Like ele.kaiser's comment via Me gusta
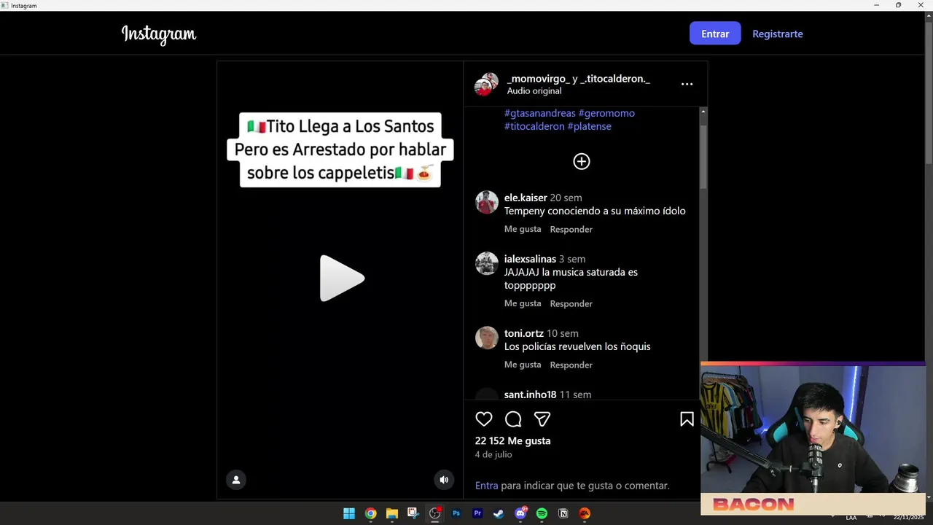Viewport: 933px width, 525px height. click(523, 229)
